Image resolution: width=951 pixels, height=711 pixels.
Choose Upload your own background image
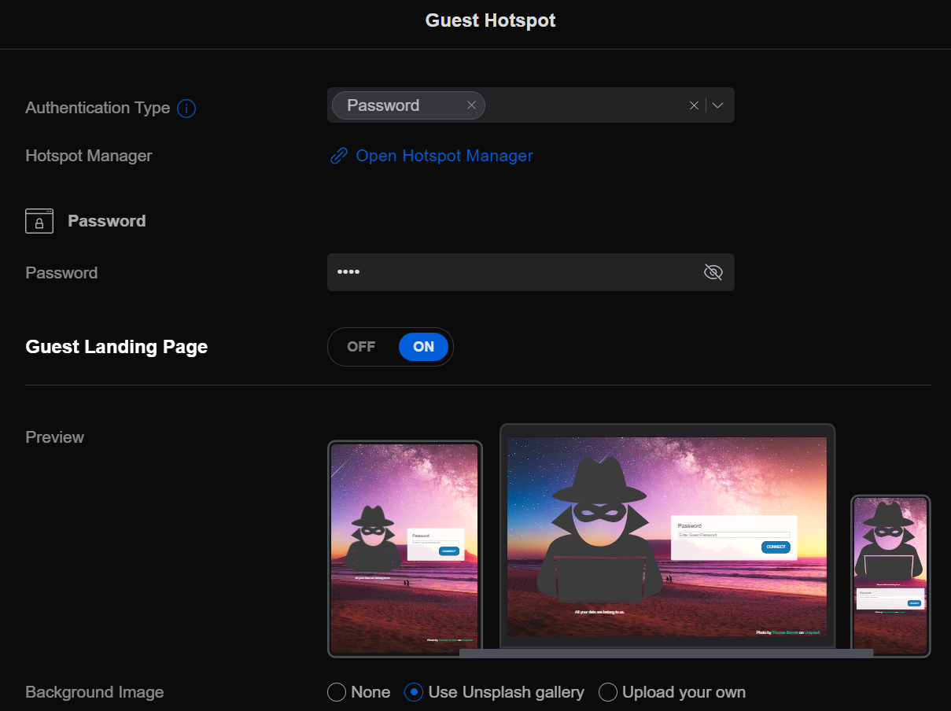pos(607,692)
